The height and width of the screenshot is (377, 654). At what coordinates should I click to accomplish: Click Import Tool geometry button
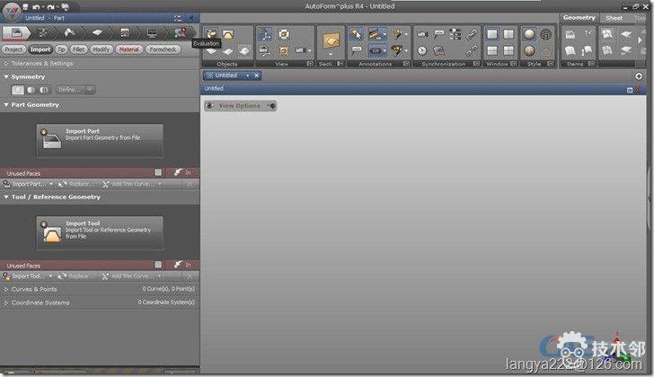[x=100, y=232]
